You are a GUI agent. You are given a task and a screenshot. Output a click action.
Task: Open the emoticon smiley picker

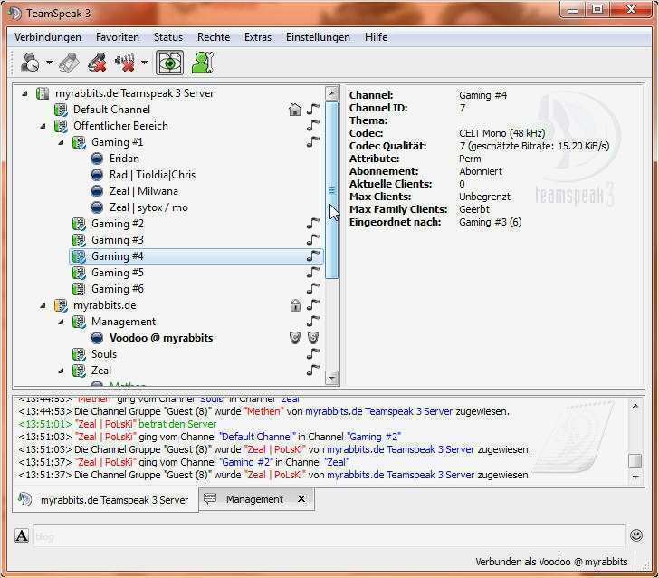coord(636,535)
